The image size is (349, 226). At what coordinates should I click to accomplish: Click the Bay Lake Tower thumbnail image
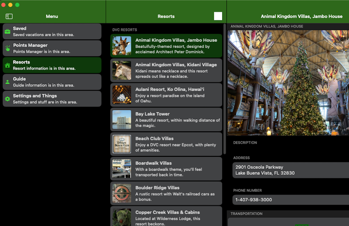122,119
